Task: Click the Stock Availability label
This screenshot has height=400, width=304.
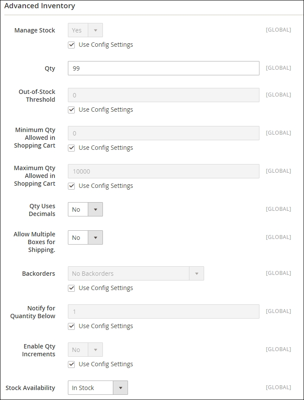Action: pyautogui.click(x=30, y=388)
